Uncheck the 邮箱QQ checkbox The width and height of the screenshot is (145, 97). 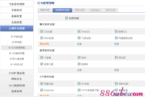click(116, 31)
